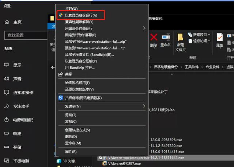The width and height of the screenshot is (234, 167).
Task: Click the admin shield icon beside 以管理员身份运行
Action: pos(61,15)
